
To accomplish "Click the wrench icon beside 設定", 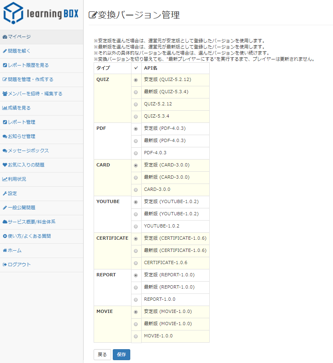I will (x=5, y=194).
